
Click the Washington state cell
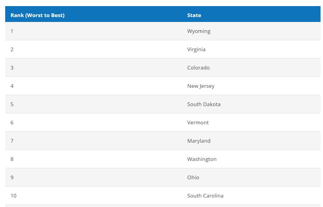[202, 159]
